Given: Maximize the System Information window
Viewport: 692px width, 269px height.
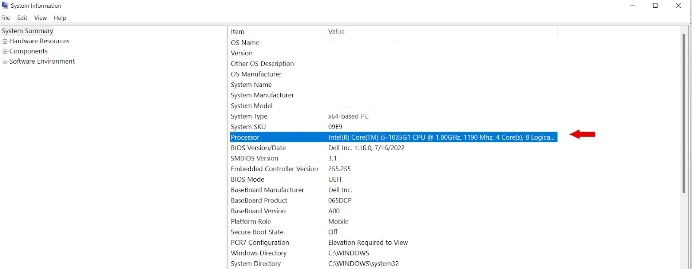Looking at the screenshot, I should 655,6.
